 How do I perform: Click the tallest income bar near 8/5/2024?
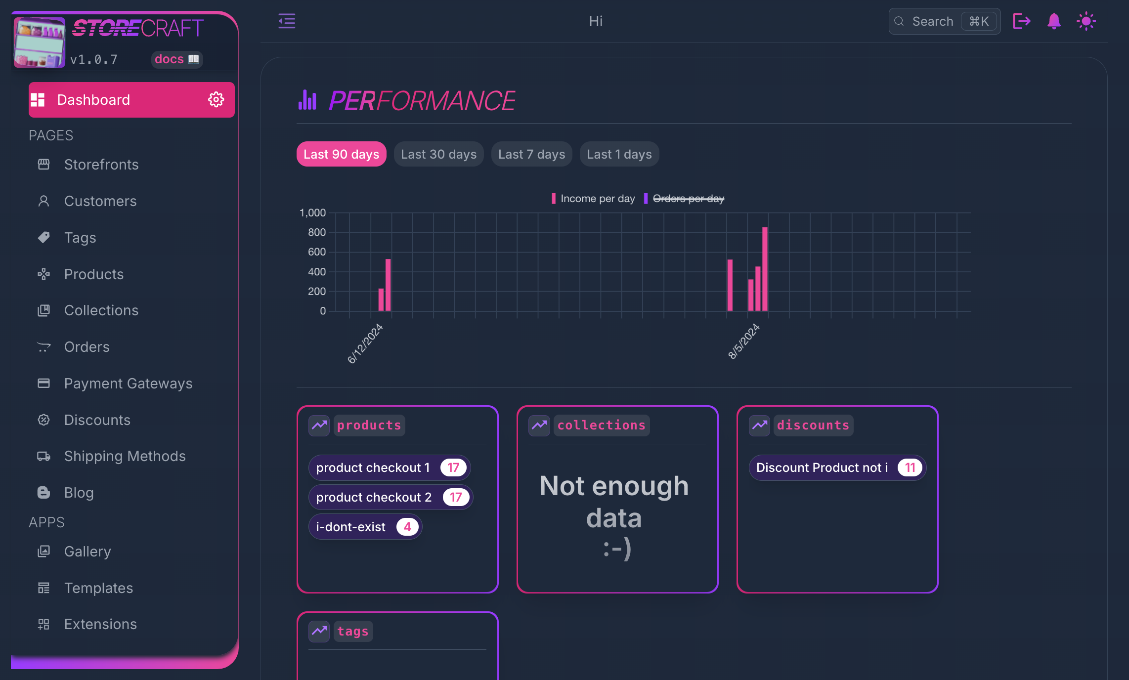765,269
